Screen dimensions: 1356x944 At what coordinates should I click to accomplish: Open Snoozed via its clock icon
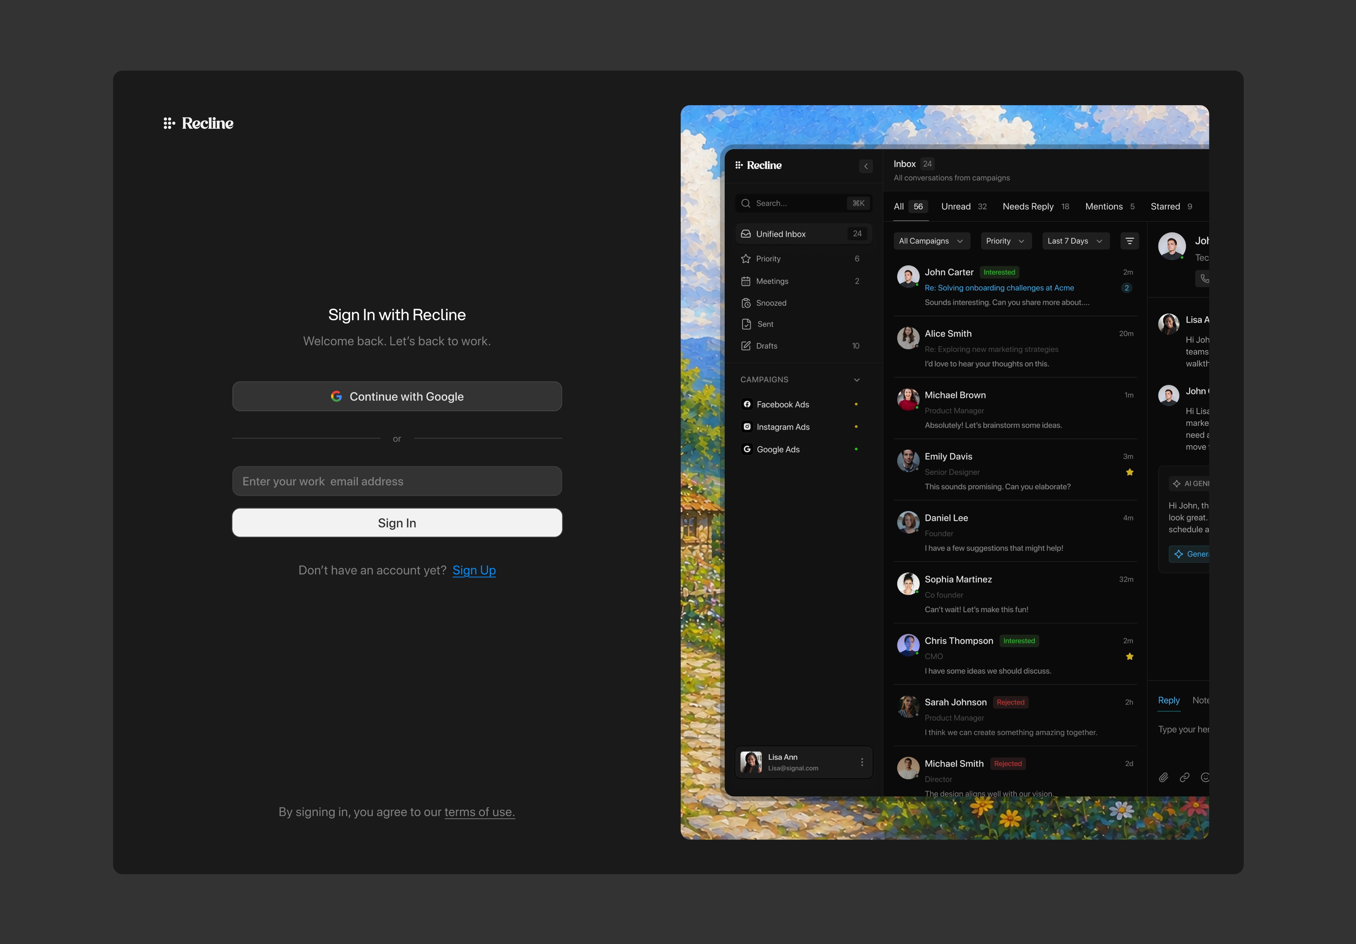746,303
